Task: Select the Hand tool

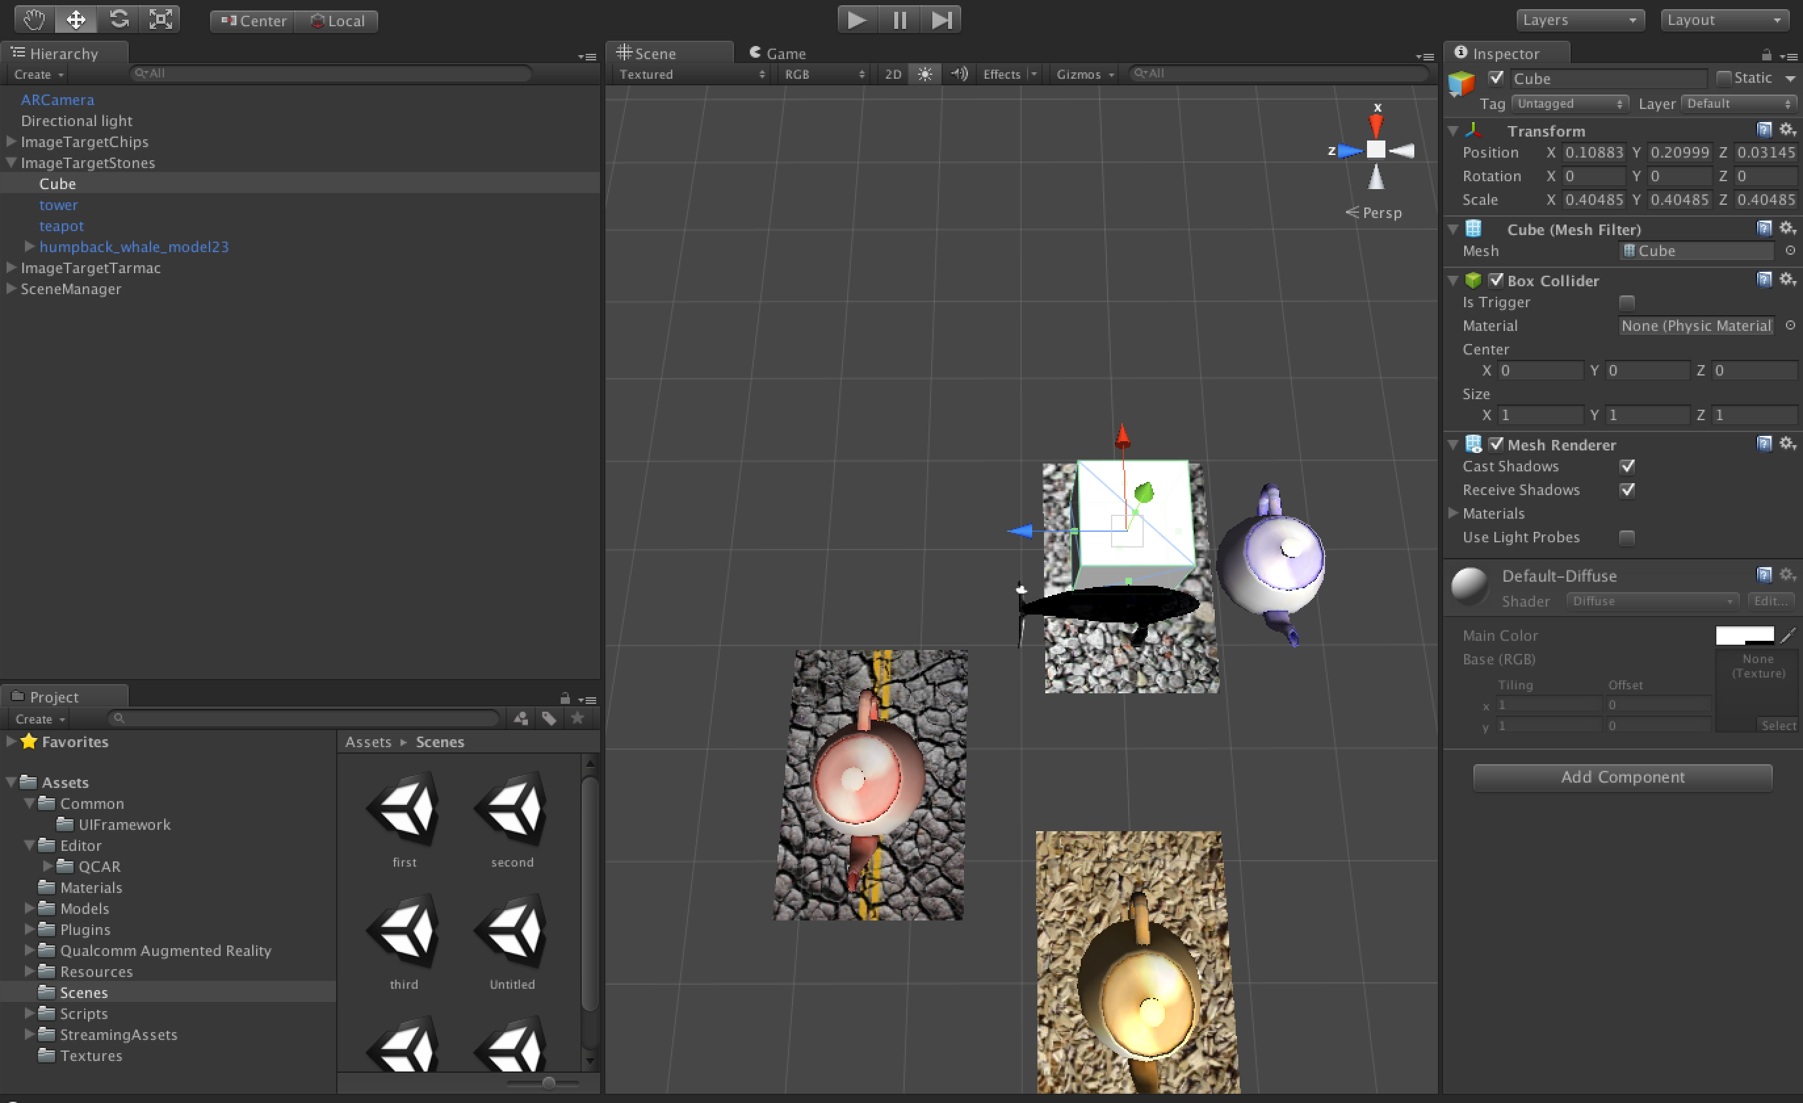Action: click(x=33, y=19)
